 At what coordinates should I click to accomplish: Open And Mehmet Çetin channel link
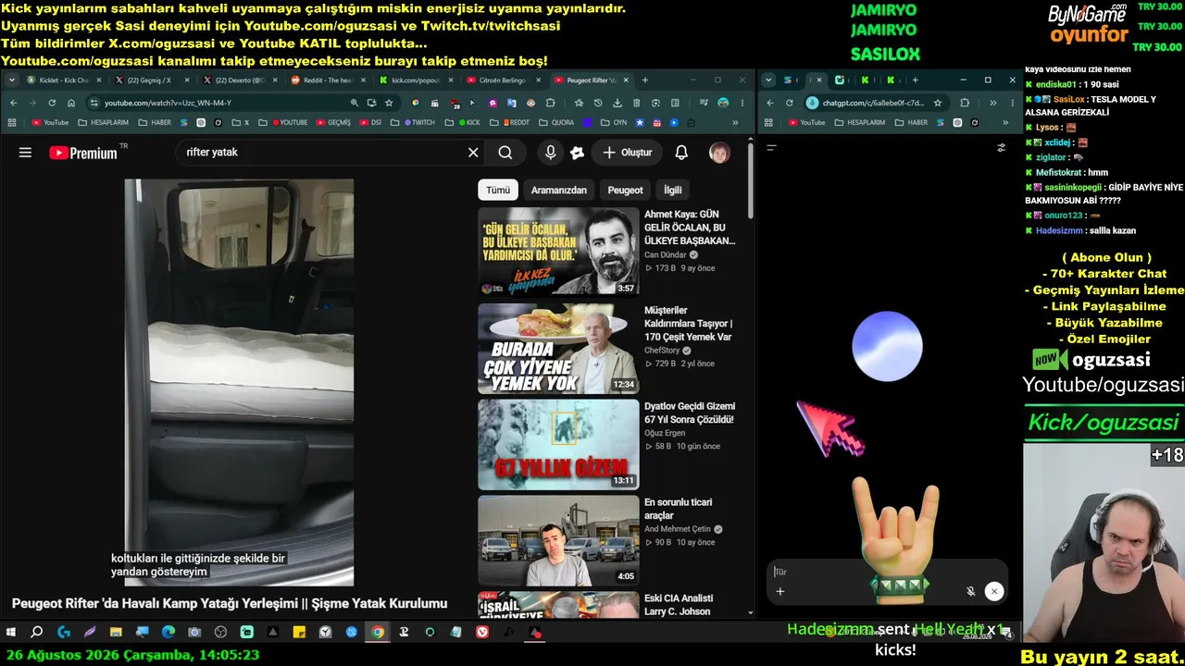678,529
